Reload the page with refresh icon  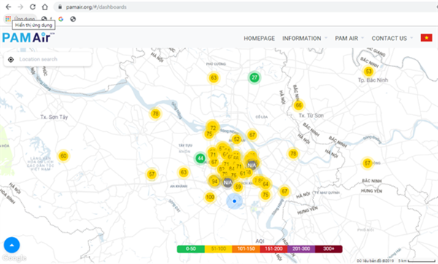click(33, 7)
